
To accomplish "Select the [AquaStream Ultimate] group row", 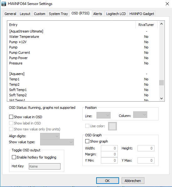I will click(83, 31).
